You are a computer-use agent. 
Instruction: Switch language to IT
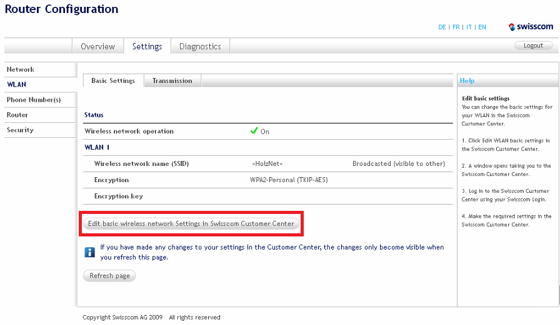[469, 27]
